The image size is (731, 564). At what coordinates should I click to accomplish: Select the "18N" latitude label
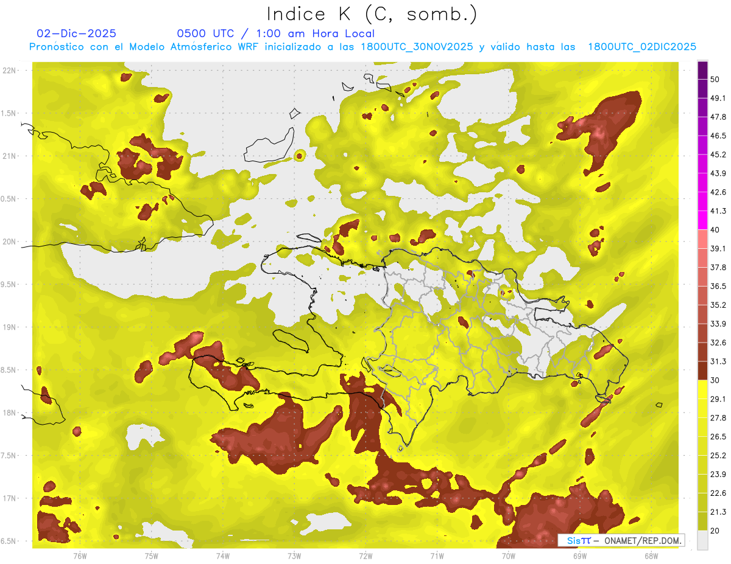[x=10, y=413]
